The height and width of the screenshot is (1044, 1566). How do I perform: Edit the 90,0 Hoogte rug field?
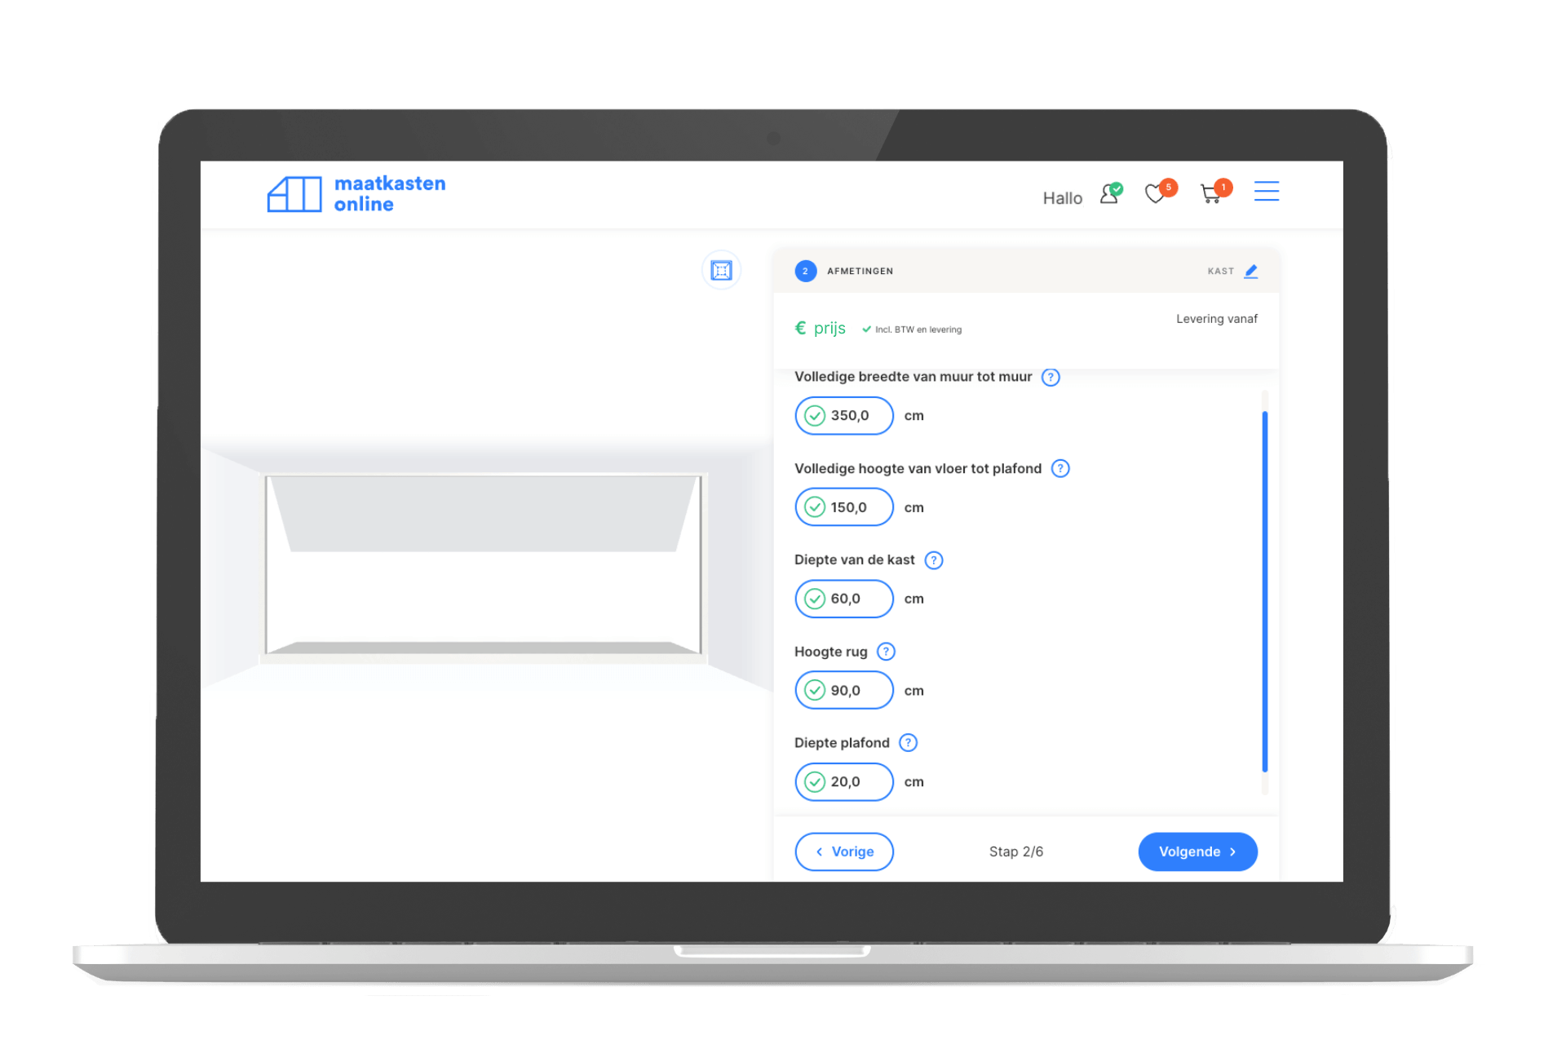click(844, 691)
